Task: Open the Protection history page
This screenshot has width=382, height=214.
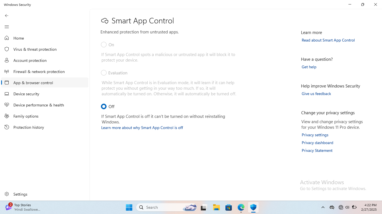Action: (x=7, y=127)
